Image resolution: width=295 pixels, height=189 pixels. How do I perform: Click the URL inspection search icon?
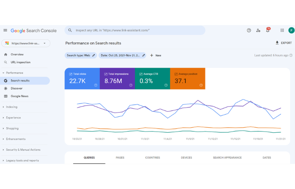point(5,62)
